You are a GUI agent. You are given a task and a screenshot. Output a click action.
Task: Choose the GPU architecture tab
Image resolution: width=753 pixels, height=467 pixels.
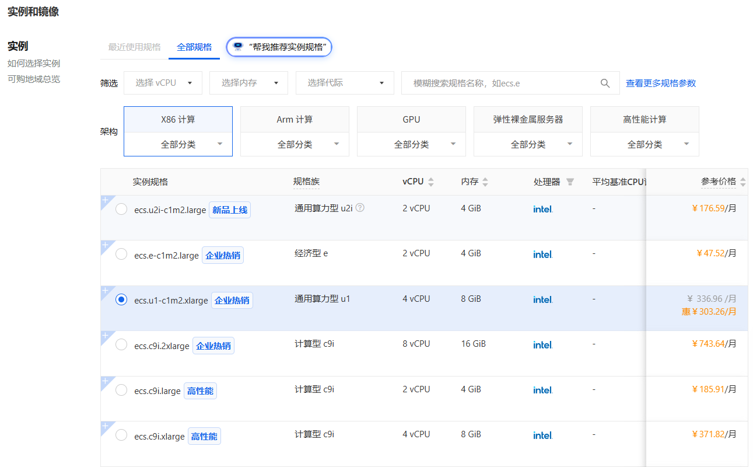pos(411,120)
